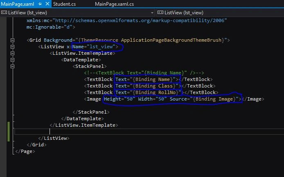The image size is (284, 177).
Task: Click the opening <DataTemplate> tag
Action: click(81, 60)
